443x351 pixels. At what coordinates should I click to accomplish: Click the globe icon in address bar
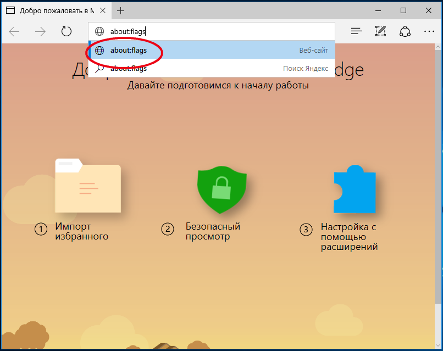pos(99,31)
